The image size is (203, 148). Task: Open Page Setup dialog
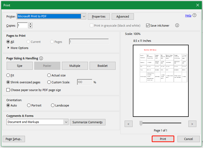pos(14,139)
